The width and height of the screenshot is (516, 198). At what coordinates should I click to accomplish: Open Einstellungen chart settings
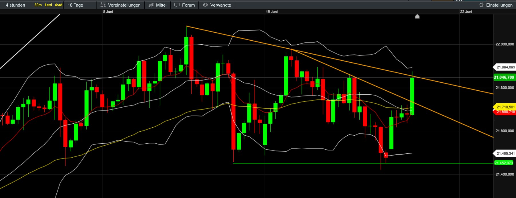pyautogui.click(x=496, y=5)
